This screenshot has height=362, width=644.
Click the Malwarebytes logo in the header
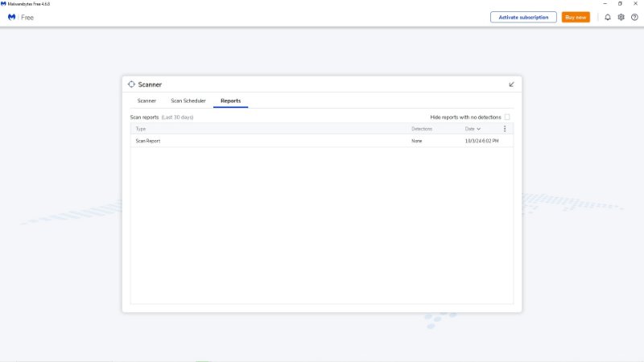tap(12, 17)
